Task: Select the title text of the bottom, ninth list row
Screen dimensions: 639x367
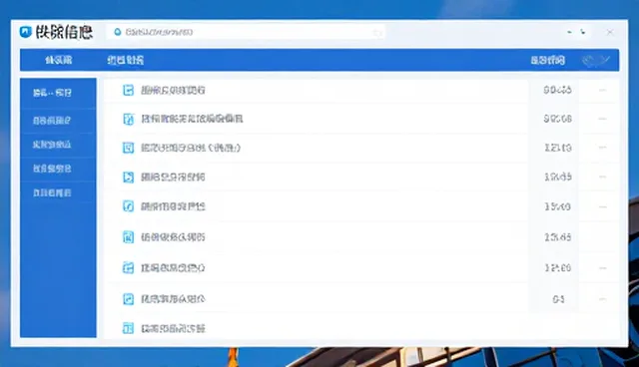Action: [x=173, y=328]
